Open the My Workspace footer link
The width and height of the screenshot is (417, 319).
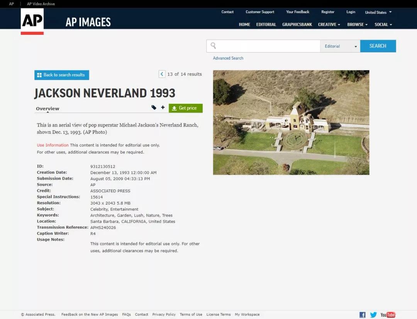coord(247,314)
